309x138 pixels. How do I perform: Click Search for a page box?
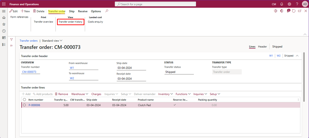pyautogui.click(x=155, y=4)
